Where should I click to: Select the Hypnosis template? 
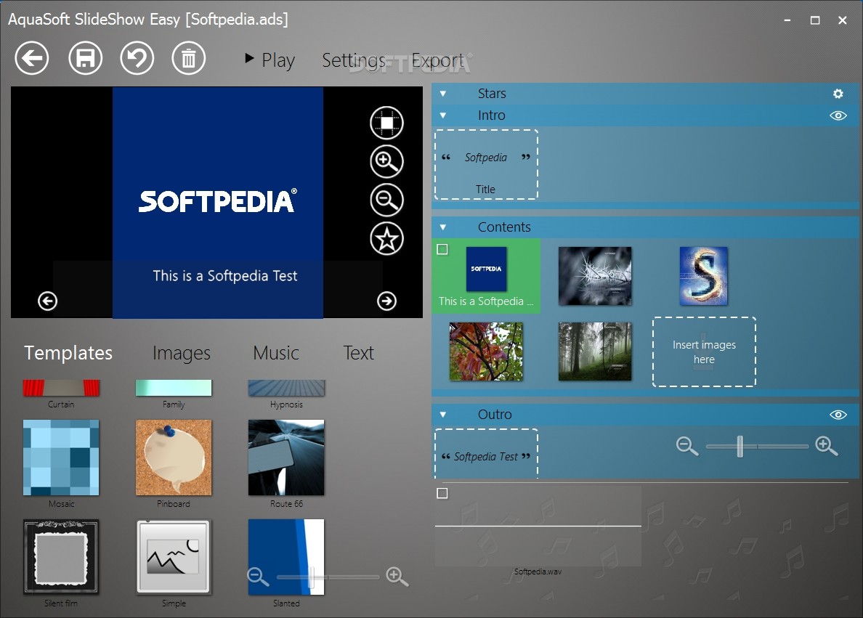pos(286,388)
